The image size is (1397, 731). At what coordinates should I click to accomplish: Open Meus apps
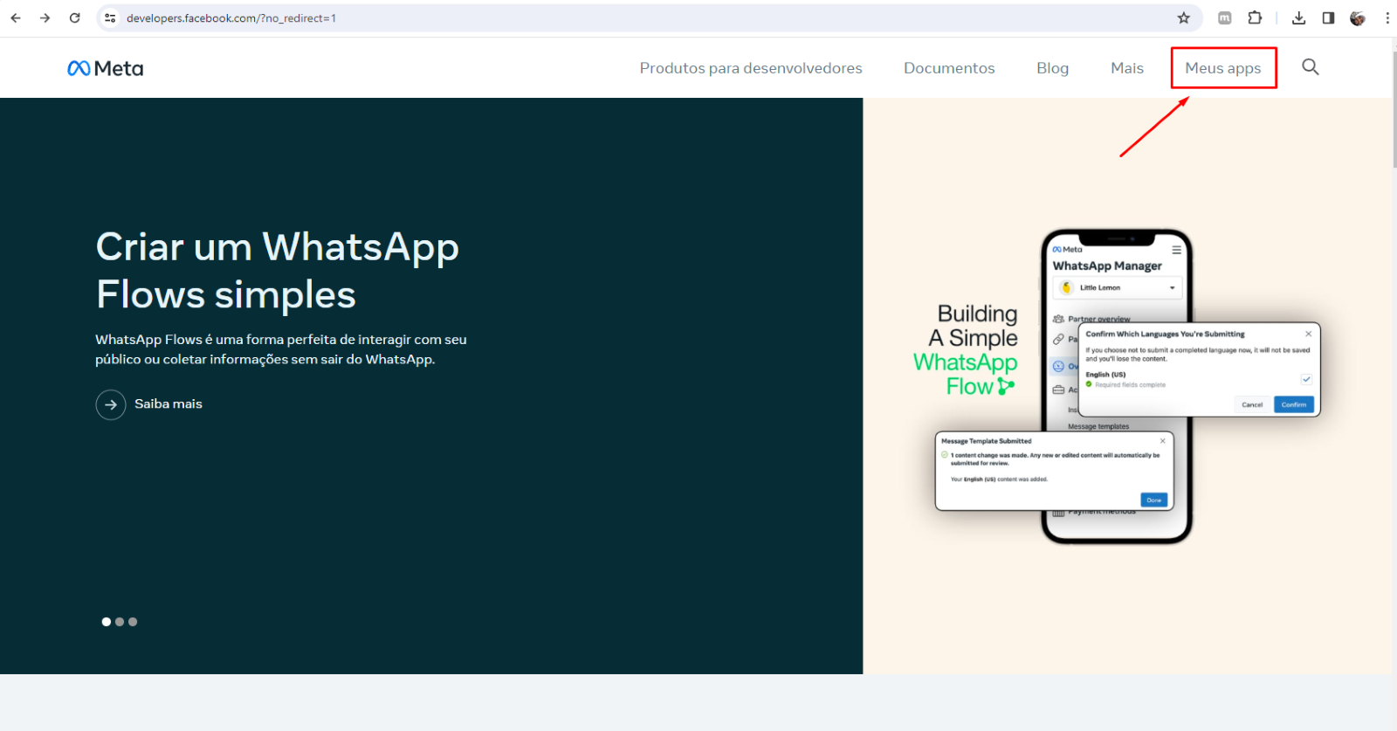(x=1223, y=68)
